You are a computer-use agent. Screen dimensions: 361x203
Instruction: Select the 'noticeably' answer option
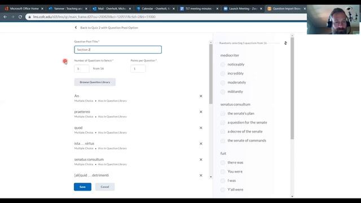pyautogui.click(x=223, y=64)
